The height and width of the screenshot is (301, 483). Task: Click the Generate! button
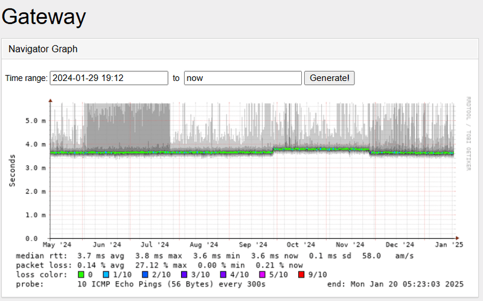click(329, 78)
